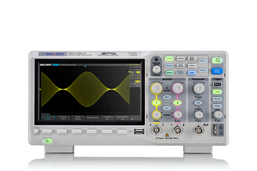Hit the physical softkey beneath Noise Reject

coord(122,131)
